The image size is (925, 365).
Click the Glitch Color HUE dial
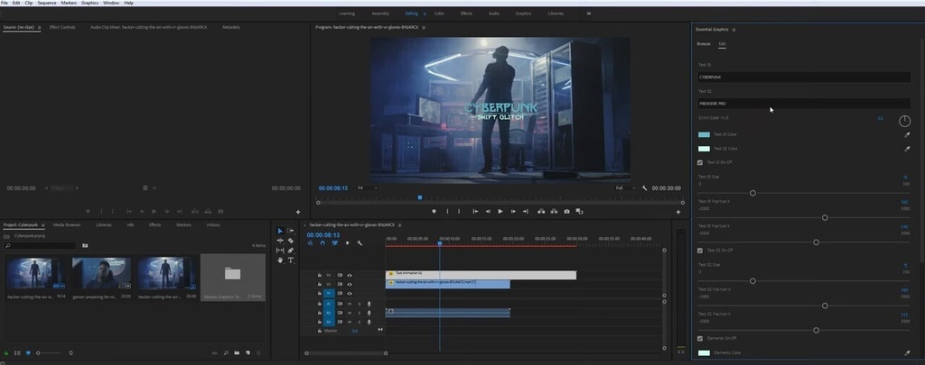pyautogui.click(x=905, y=122)
